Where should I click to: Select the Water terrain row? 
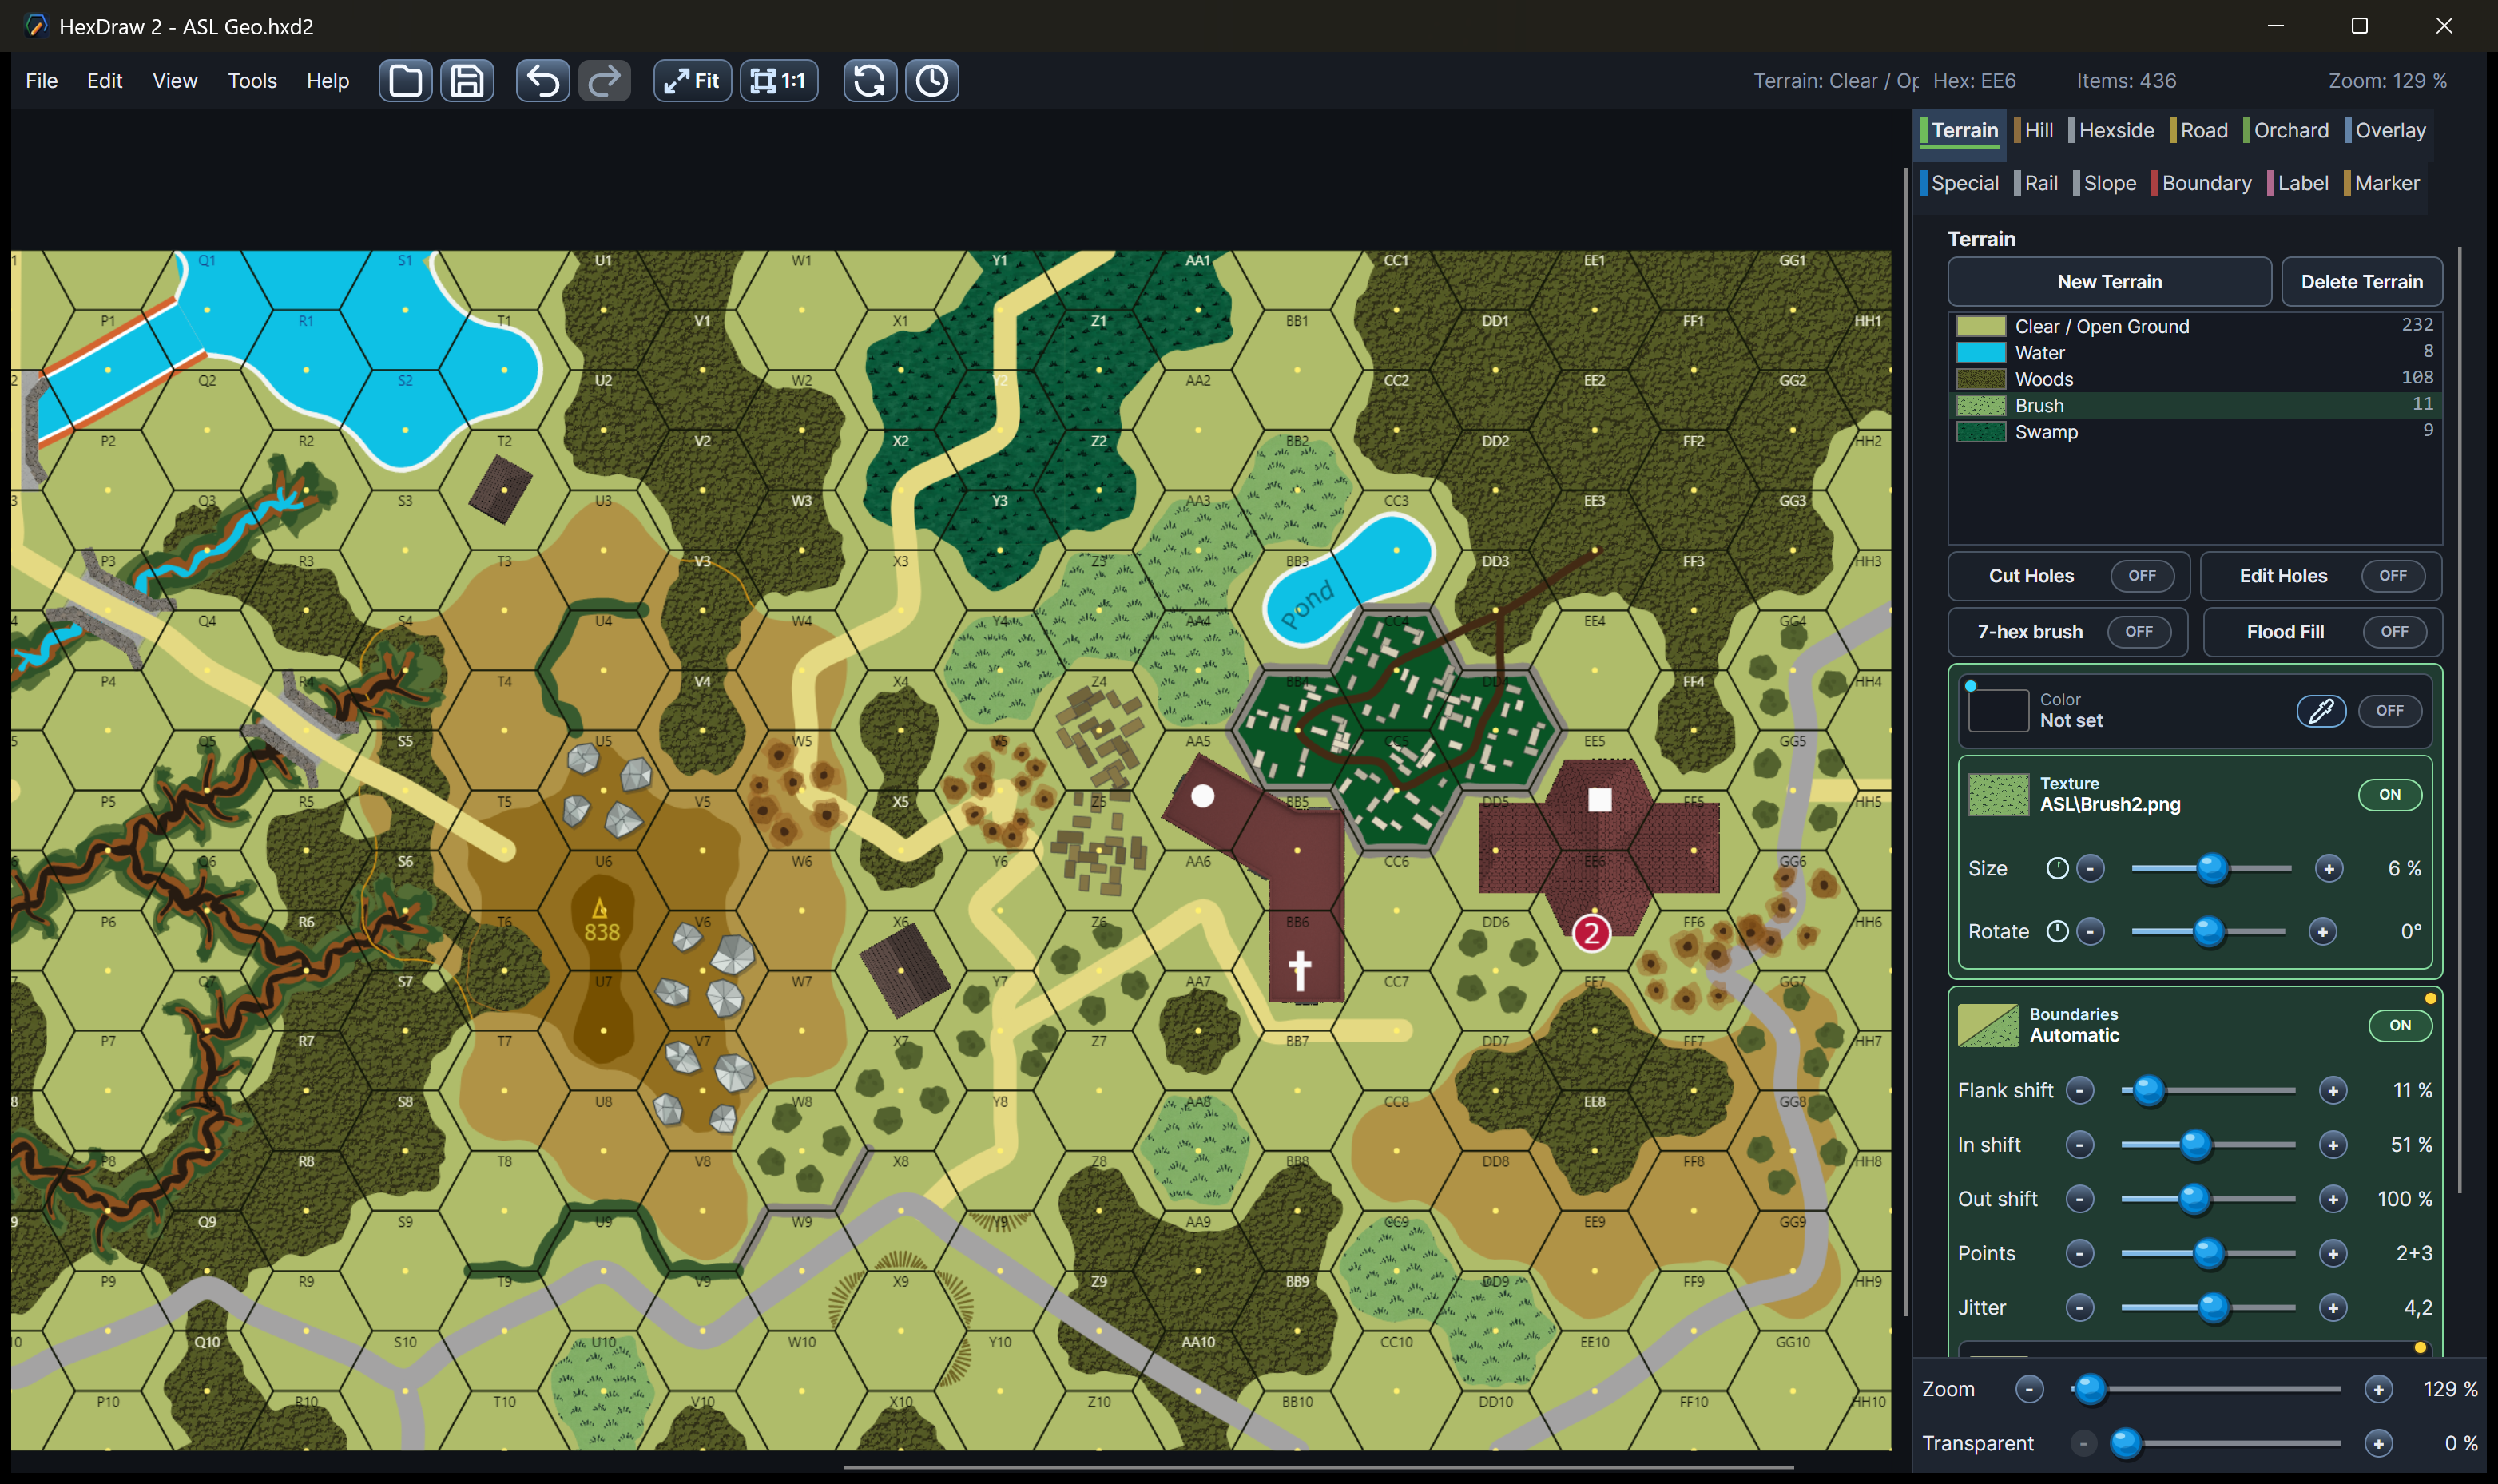tap(2195, 352)
